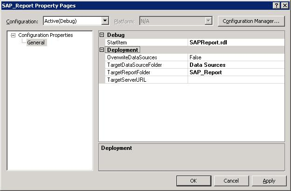The height and width of the screenshot is (191, 291).
Task: Click the Debug category header text
Action: point(116,35)
